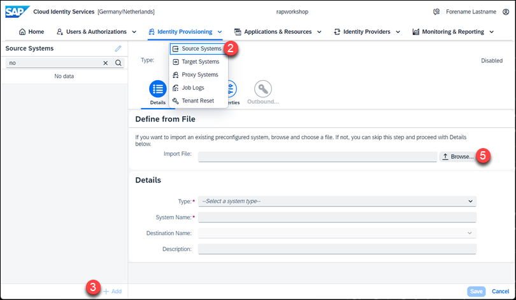Expand the chevron next to Applications & Resources
The width and height of the screenshot is (516, 300).
319,32
